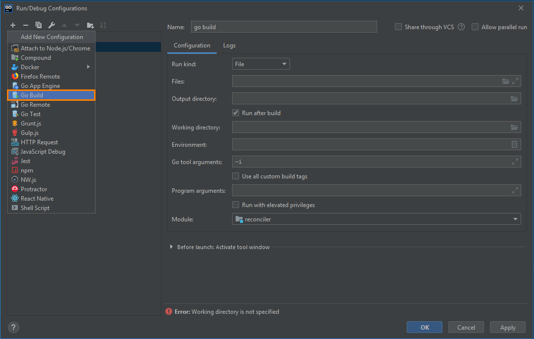Click the Apply button
Screen dimensions: 534x339
(x=507, y=327)
